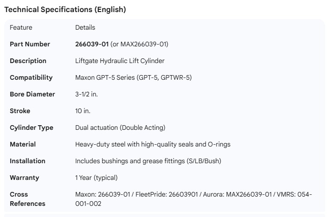Click the Stroke row label
This screenshot has height=217, width=331.
pyautogui.click(x=20, y=111)
